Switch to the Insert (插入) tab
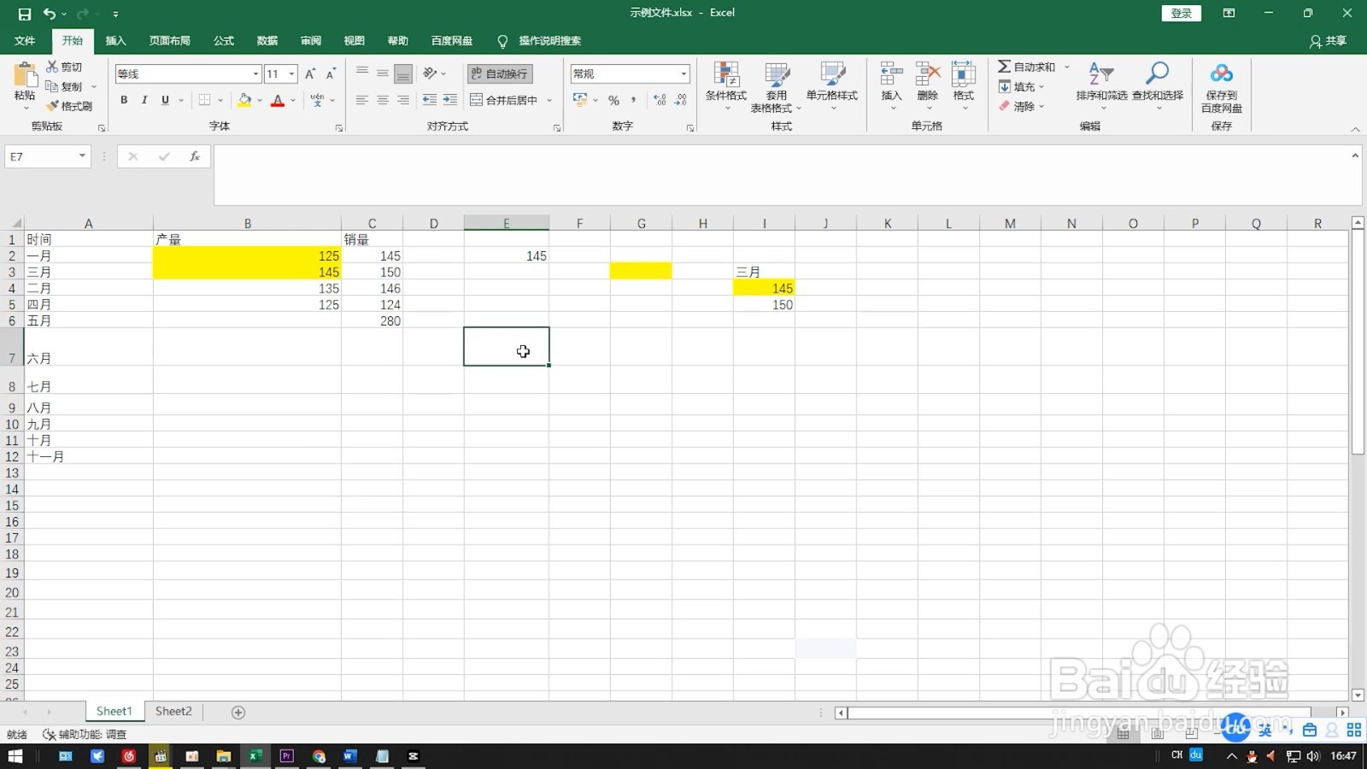 click(115, 41)
